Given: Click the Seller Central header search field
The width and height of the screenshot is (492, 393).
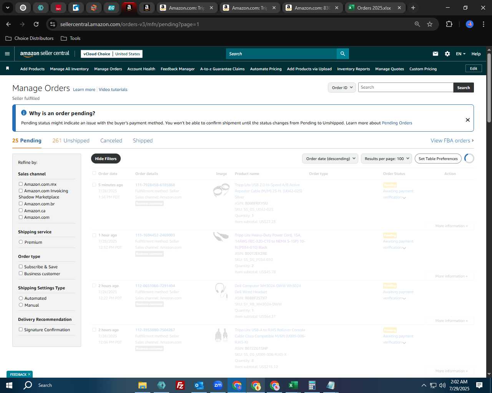Looking at the screenshot, I should tap(281, 54).
